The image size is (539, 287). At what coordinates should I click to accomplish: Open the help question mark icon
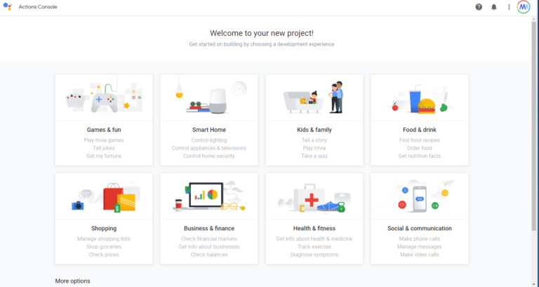point(479,7)
